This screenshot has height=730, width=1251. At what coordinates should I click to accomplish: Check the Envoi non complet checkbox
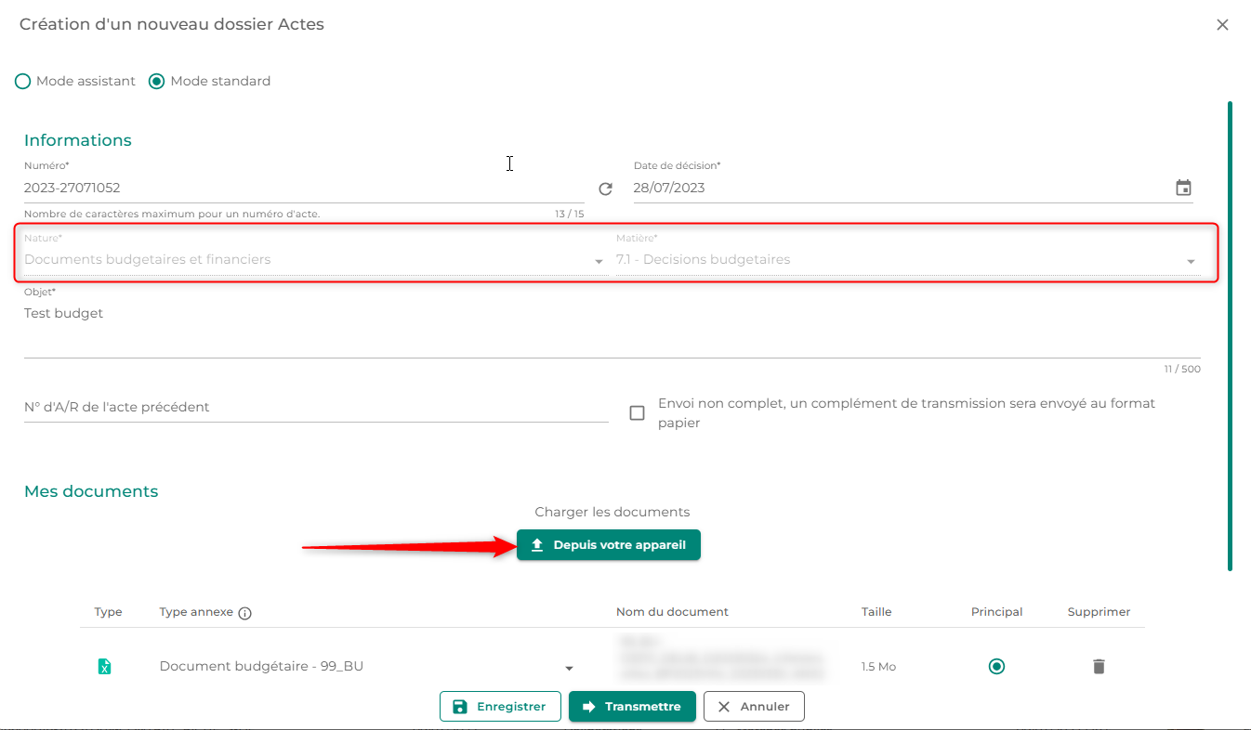(637, 413)
